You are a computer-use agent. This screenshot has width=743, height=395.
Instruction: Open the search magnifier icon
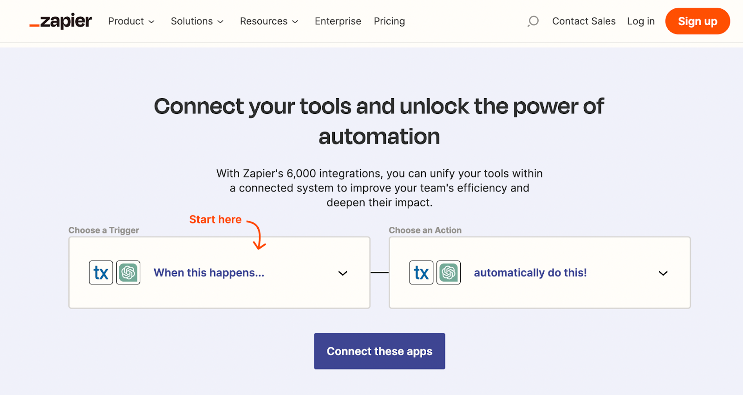[x=533, y=21]
